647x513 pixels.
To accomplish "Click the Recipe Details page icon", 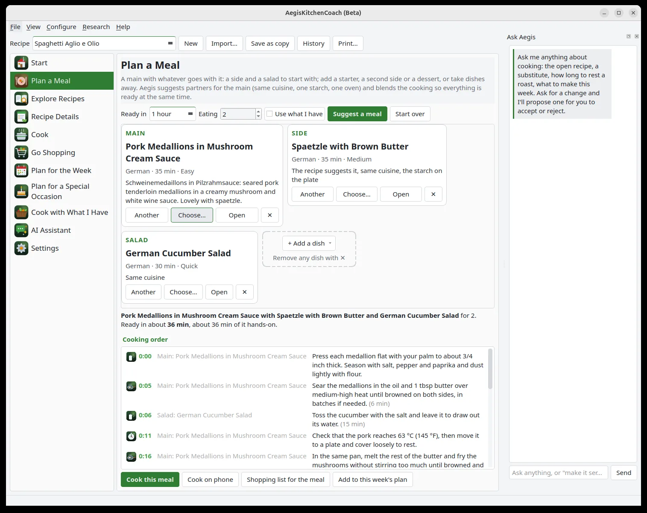I will [21, 117].
